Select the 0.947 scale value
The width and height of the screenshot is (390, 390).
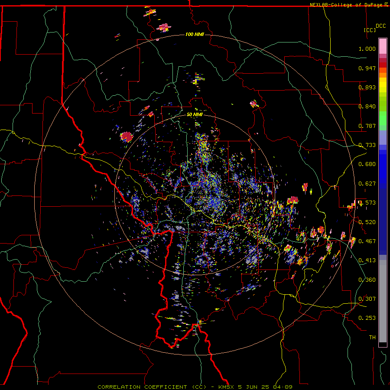[x=367, y=68]
